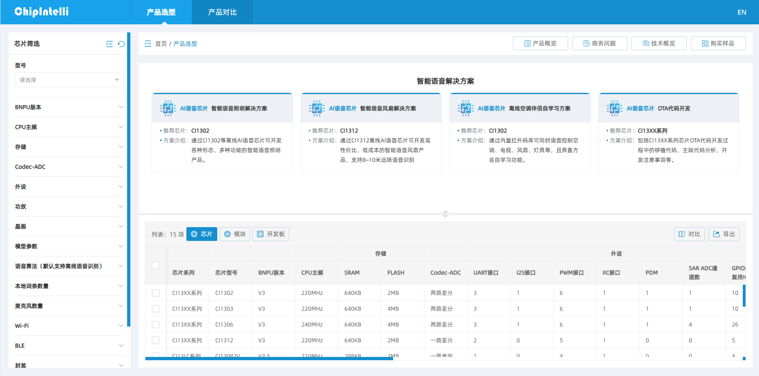Click the panel collapse handle above the table

click(445, 214)
